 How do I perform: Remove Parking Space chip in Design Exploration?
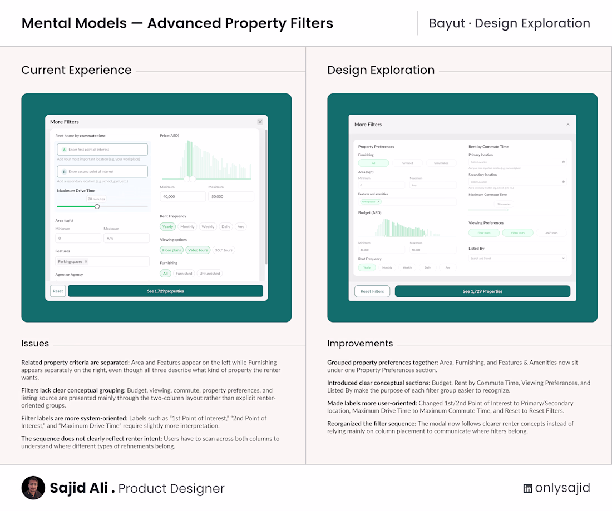(x=378, y=202)
